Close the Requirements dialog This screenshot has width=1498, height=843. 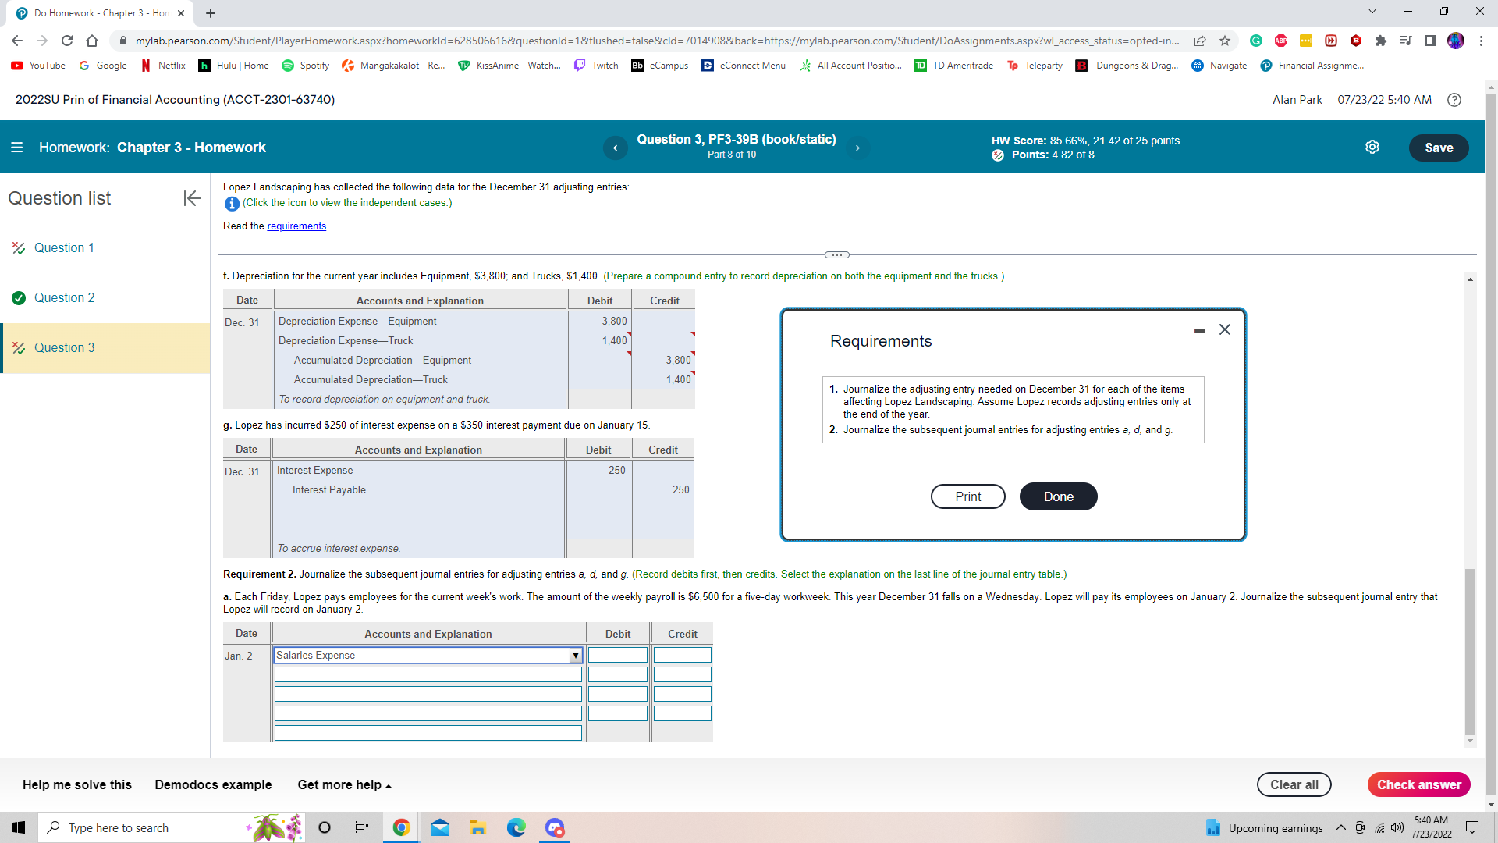(x=1225, y=329)
